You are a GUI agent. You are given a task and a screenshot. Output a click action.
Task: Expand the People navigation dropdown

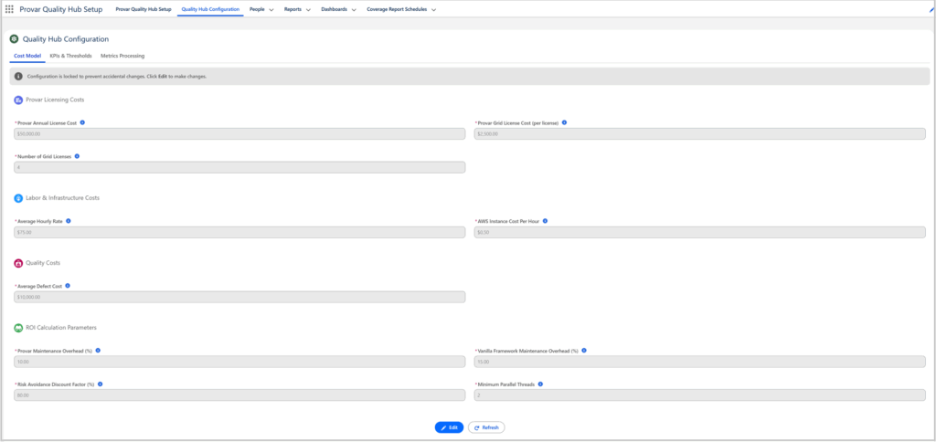[x=271, y=9]
